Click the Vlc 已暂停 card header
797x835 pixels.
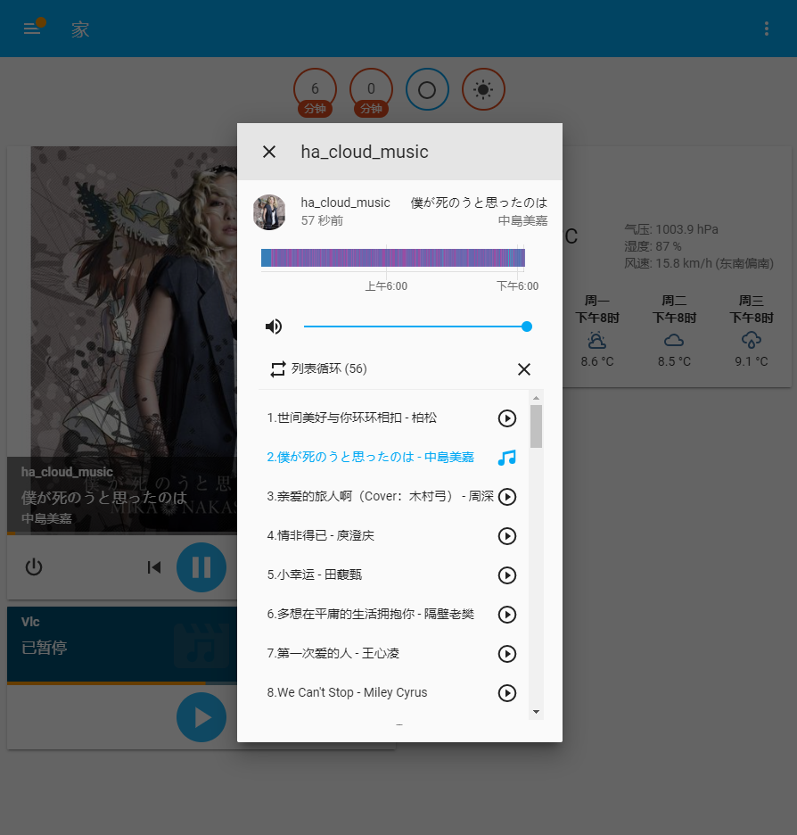[x=122, y=644]
